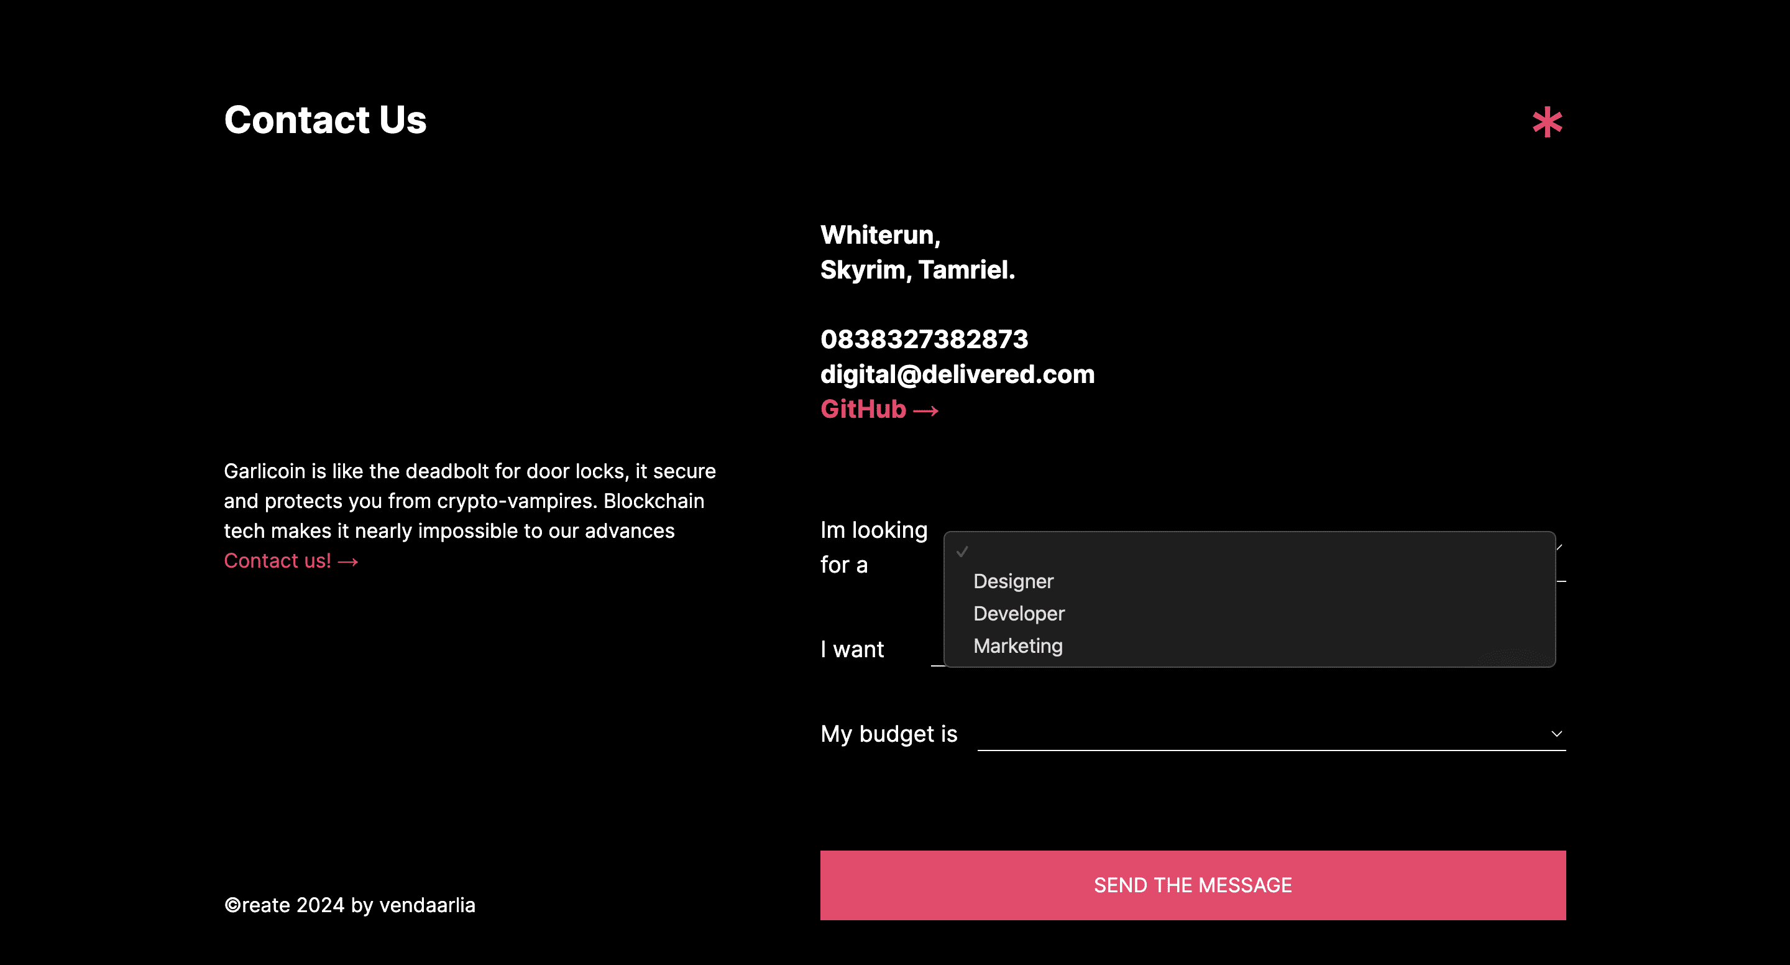Choose Designer from the dropdown list
Image resolution: width=1790 pixels, height=965 pixels.
tap(1013, 581)
